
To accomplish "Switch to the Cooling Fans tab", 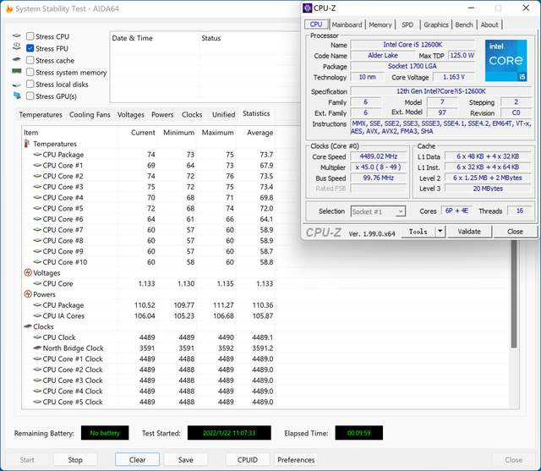I will (x=90, y=114).
